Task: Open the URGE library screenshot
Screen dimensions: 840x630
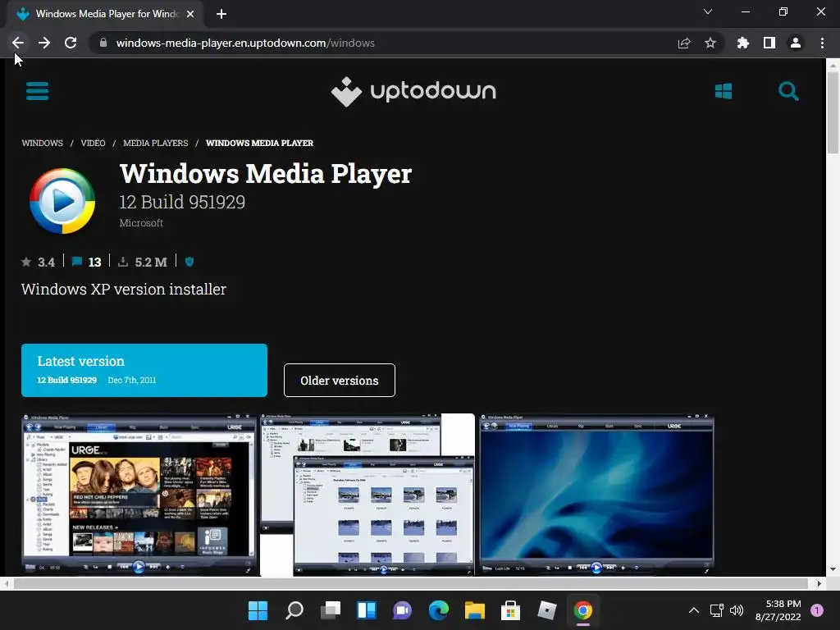Action: coord(139,495)
